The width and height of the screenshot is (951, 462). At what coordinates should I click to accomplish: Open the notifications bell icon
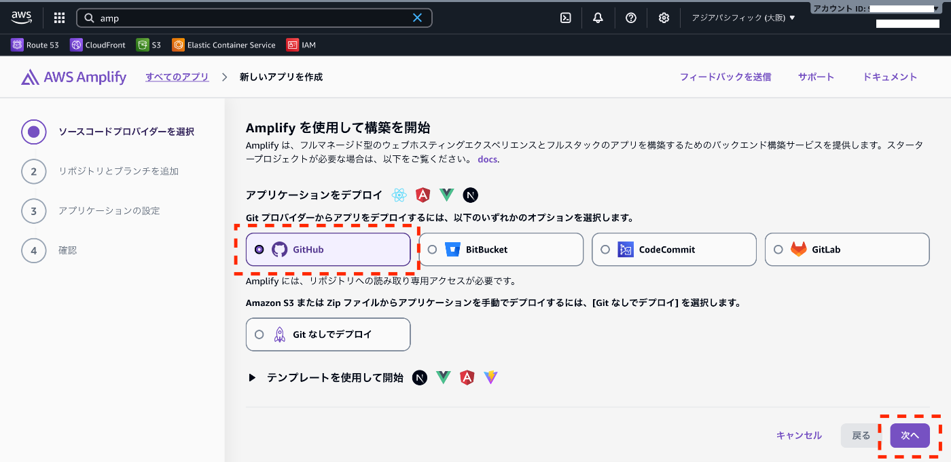click(x=598, y=18)
